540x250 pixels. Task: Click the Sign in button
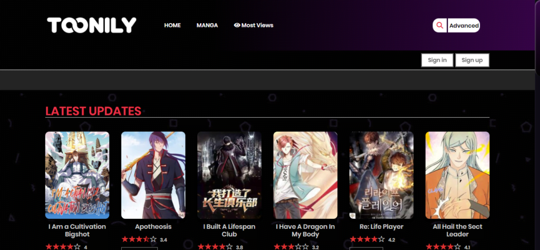click(437, 60)
